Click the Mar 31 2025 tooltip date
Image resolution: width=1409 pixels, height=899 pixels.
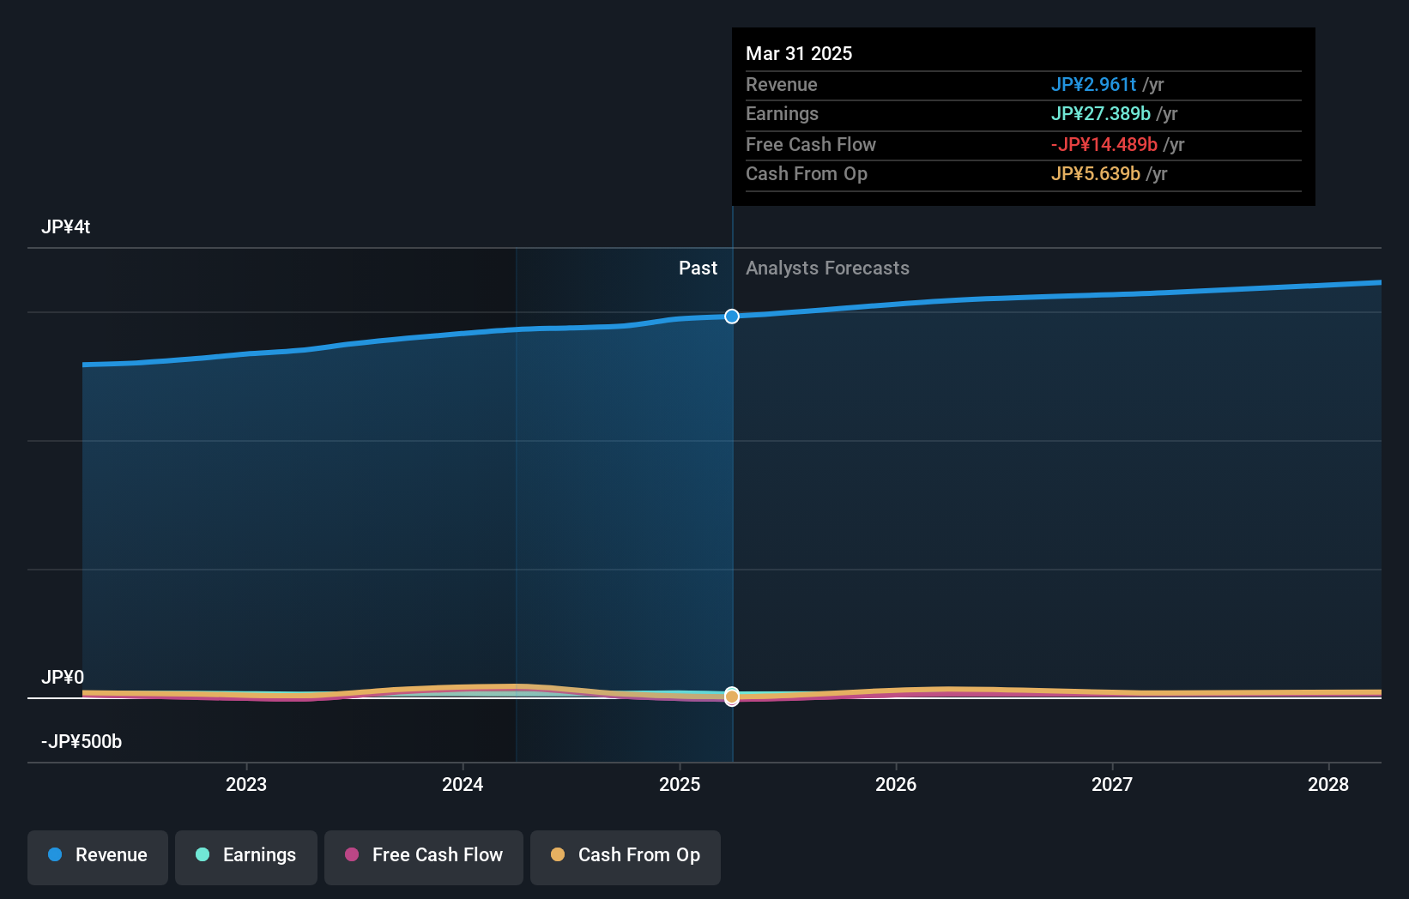click(799, 54)
